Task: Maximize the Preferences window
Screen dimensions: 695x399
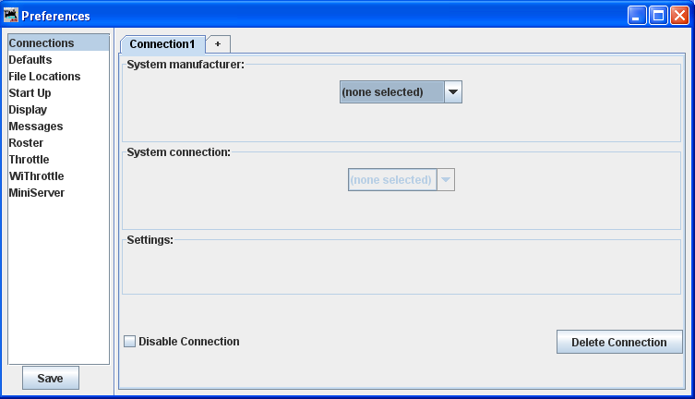Action: click(659, 16)
